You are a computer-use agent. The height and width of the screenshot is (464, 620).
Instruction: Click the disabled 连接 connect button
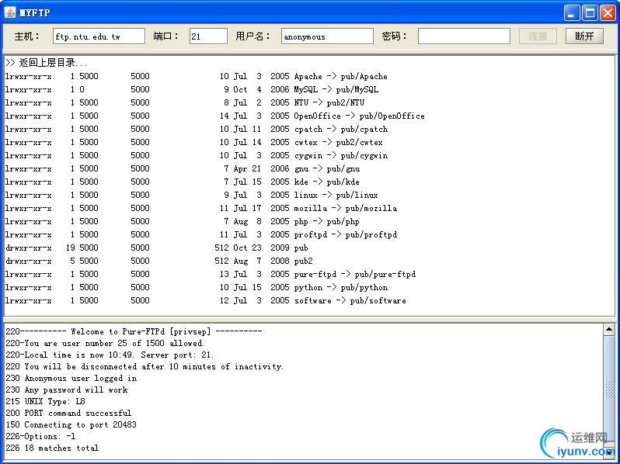point(538,36)
